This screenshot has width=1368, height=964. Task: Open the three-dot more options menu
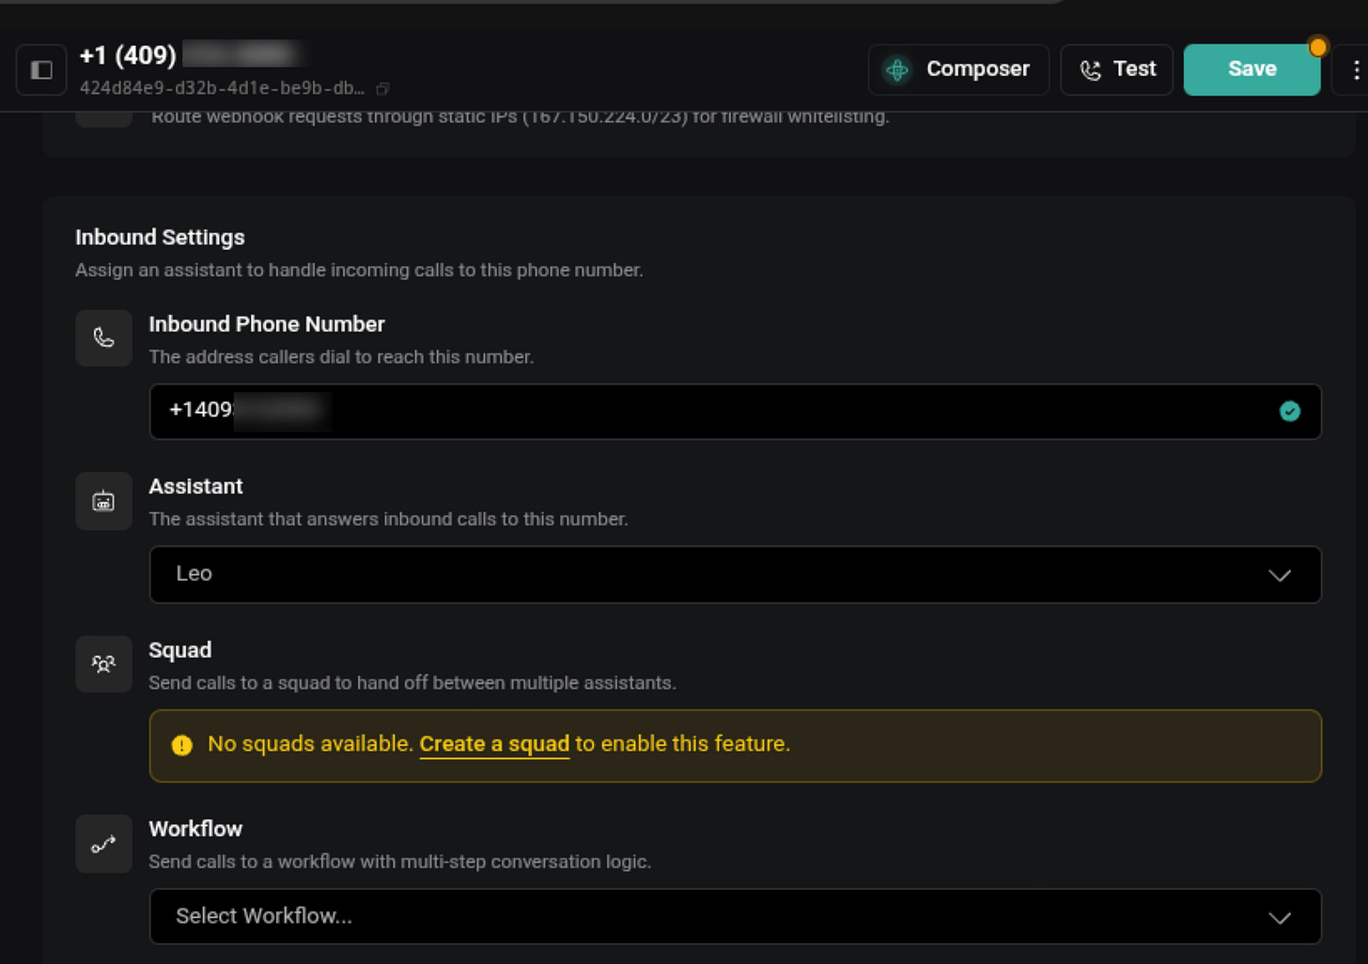[x=1354, y=70]
